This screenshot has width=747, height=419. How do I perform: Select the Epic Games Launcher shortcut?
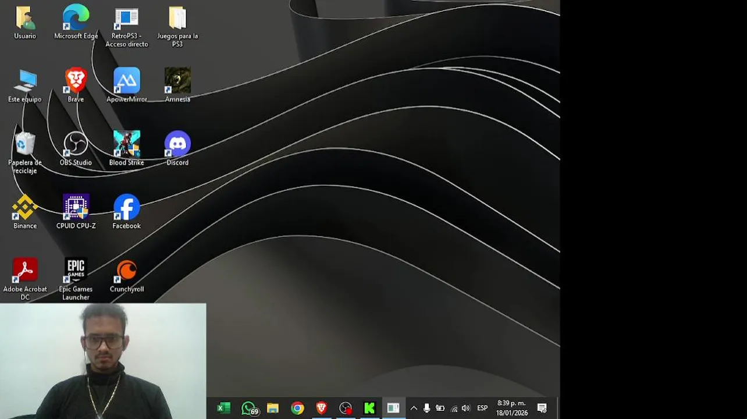coord(76,271)
